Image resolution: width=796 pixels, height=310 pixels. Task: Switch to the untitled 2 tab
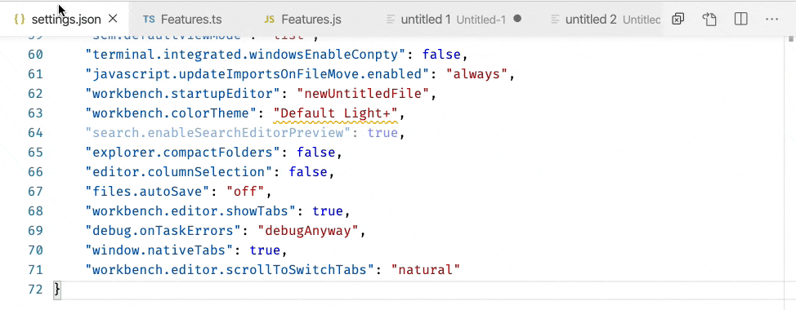coord(600,20)
